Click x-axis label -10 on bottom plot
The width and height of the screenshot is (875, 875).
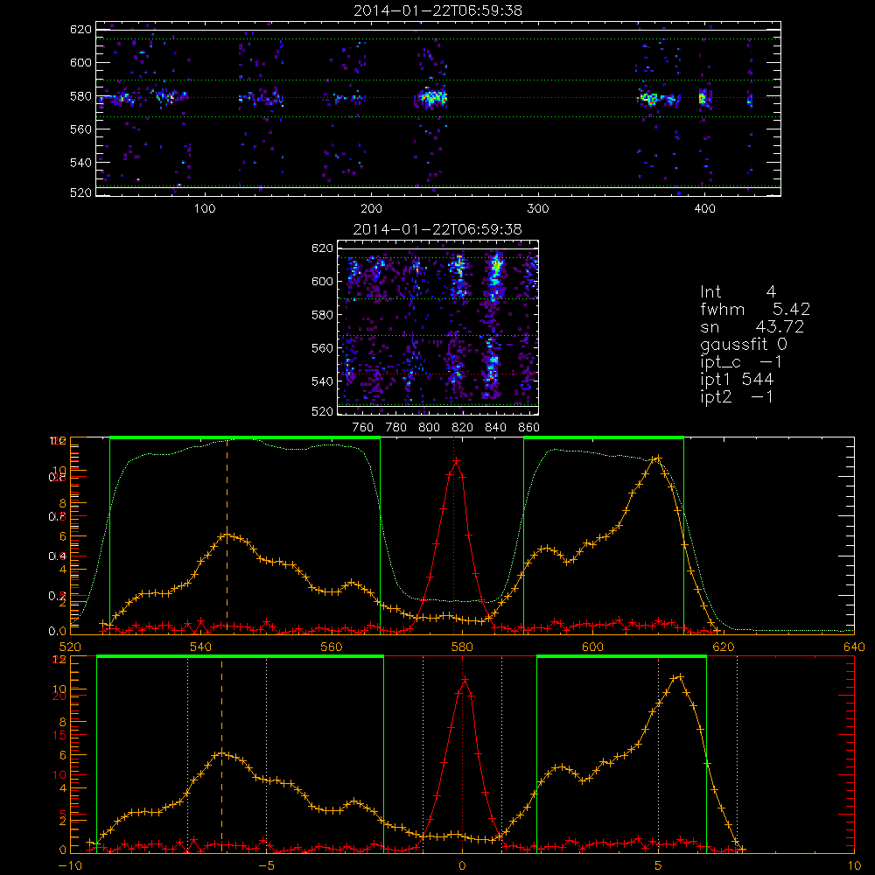tap(70, 866)
